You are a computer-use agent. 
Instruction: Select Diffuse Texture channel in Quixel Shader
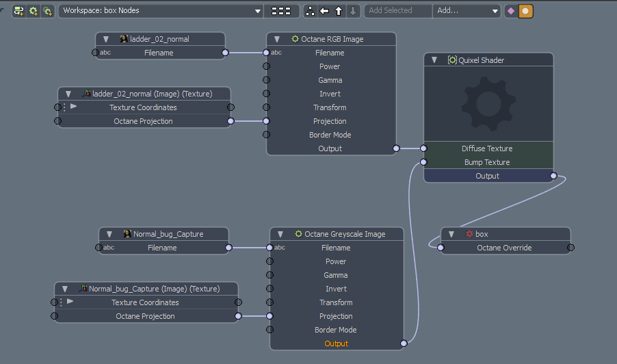click(x=487, y=148)
